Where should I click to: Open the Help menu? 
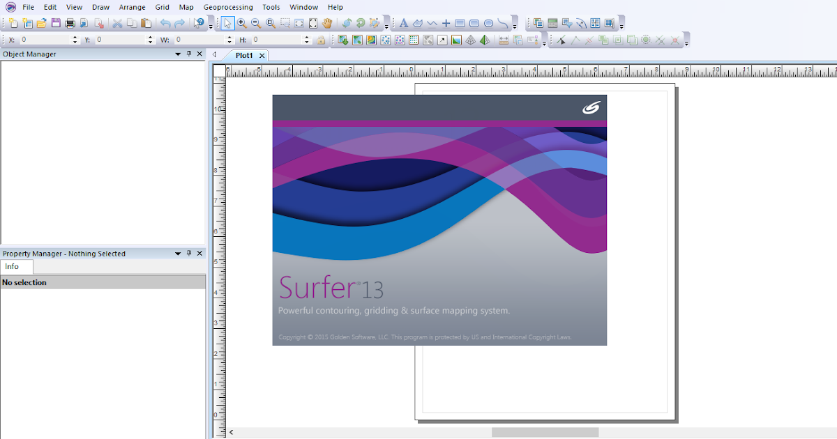click(x=335, y=7)
